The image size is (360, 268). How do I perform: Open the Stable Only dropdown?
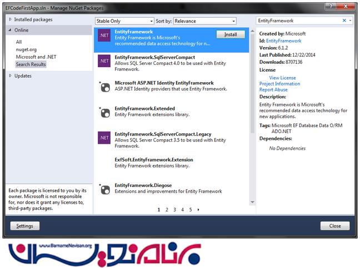click(x=124, y=21)
